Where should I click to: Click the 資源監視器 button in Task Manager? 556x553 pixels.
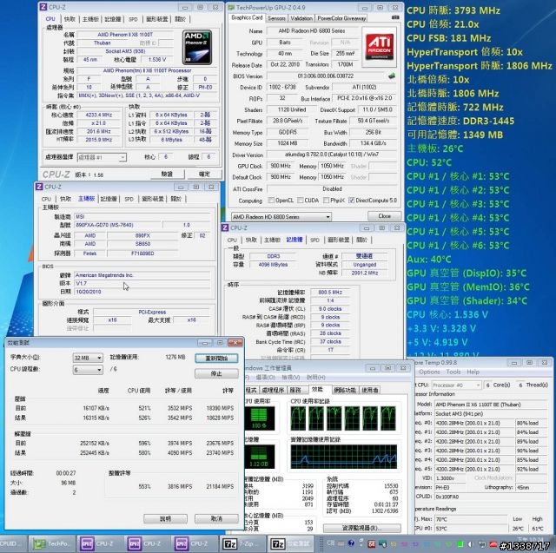point(362,528)
